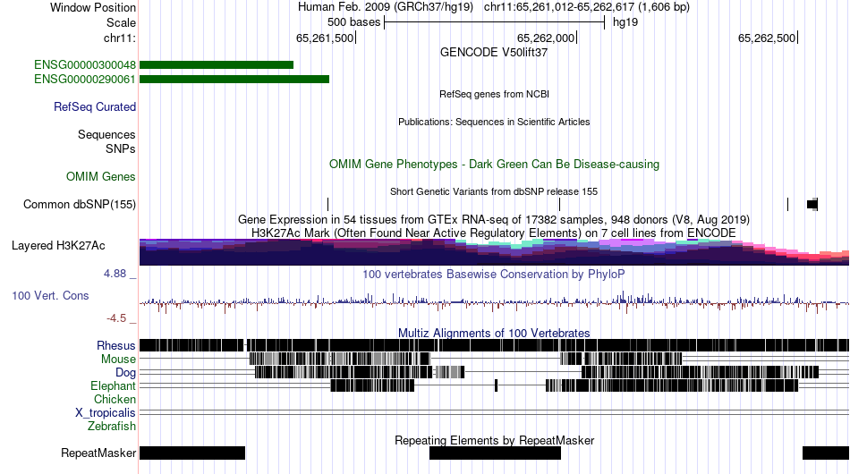Click the ENSG00000290061 gene label
The width and height of the screenshot is (850, 474).
pos(85,79)
